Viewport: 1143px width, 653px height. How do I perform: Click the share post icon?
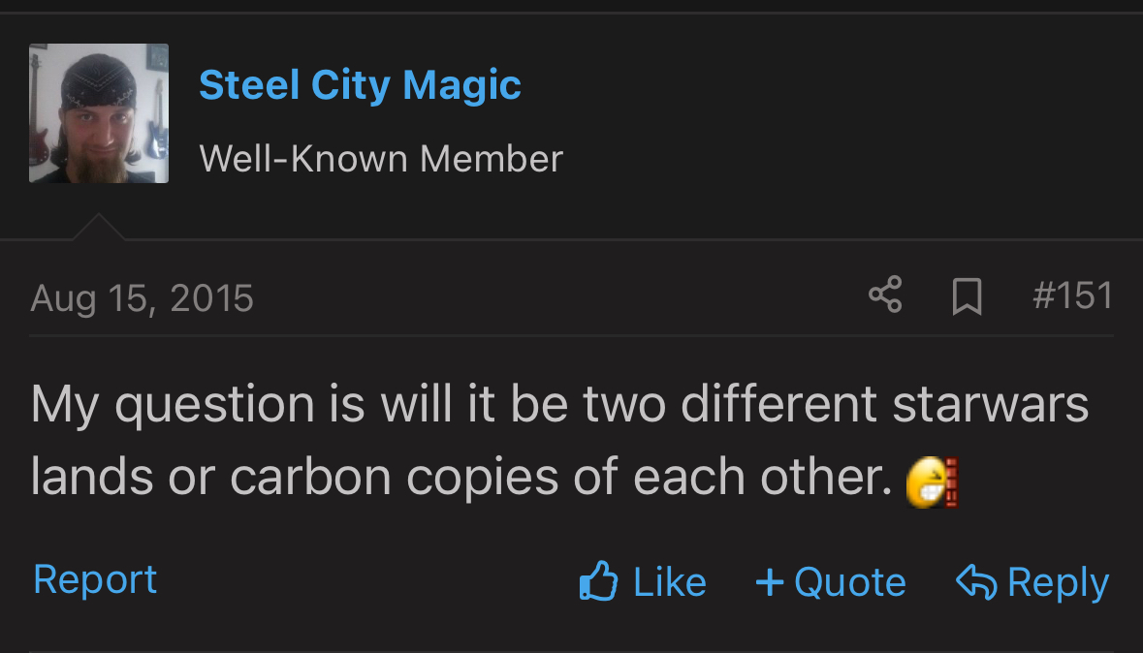click(885, 295)
